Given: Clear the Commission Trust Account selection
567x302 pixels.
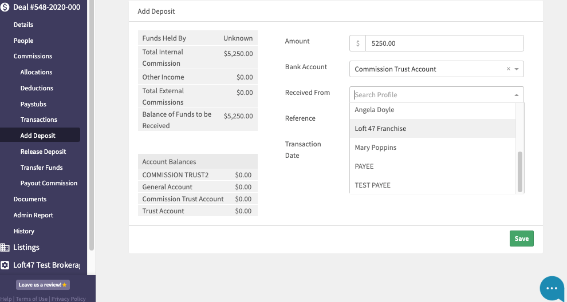Looking at the screenshot, I should 508,69.
